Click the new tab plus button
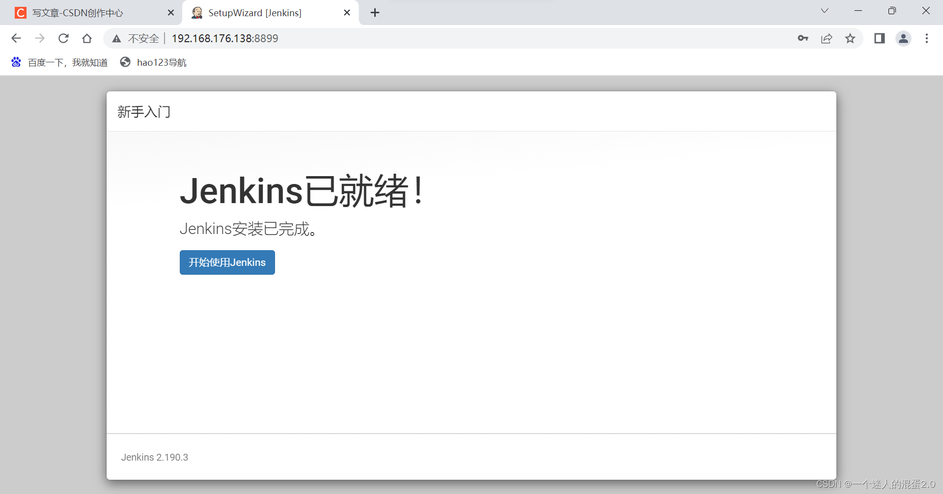 click(x=375, y=12)
